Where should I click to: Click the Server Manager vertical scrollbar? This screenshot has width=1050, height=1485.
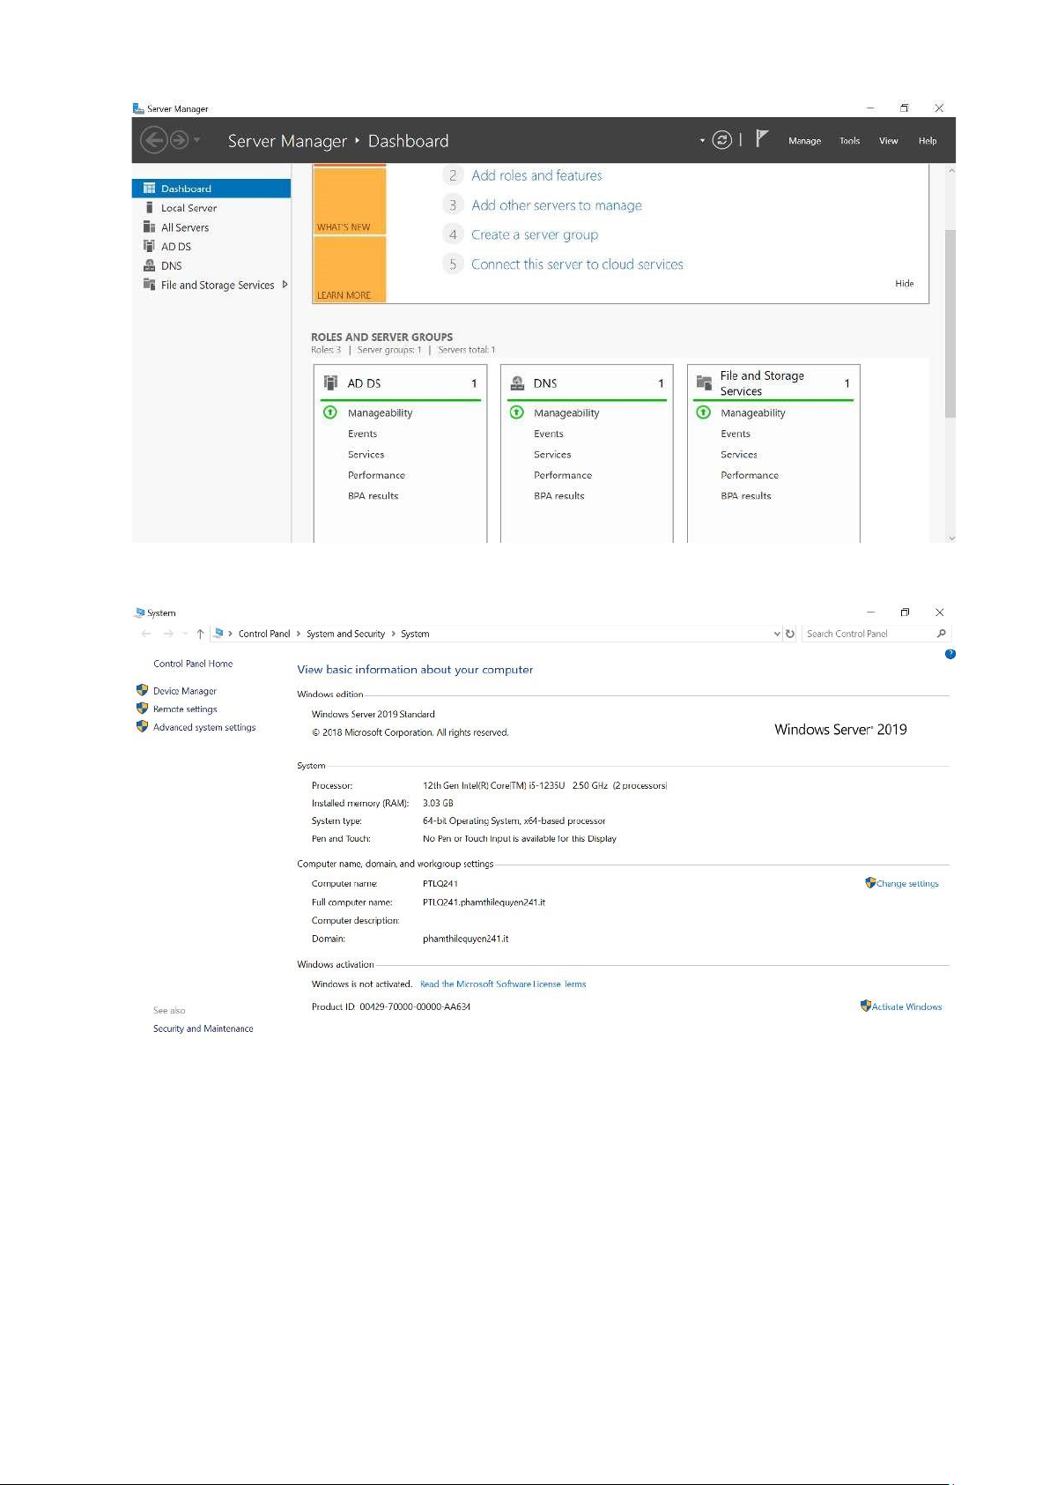pyautogui.click(x=950, y=323)
